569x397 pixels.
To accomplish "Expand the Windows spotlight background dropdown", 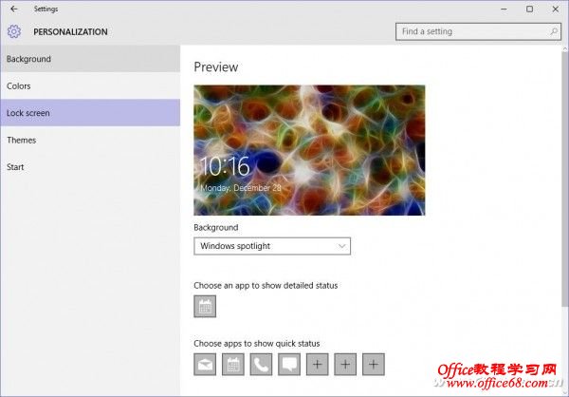I will (272, 246).
